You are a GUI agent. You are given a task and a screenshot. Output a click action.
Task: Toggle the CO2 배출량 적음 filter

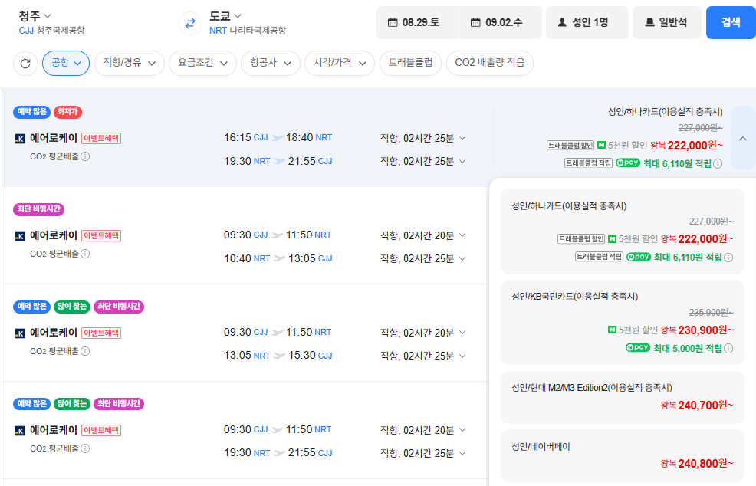click(x=490, y=63)
